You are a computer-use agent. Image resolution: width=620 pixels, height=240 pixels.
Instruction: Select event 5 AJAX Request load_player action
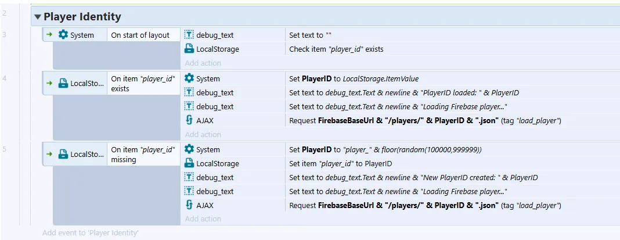pos(425,205)
